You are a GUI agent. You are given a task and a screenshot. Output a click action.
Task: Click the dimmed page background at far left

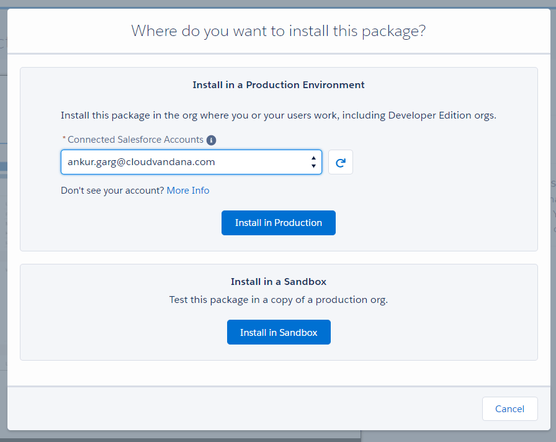click(4, 213)
